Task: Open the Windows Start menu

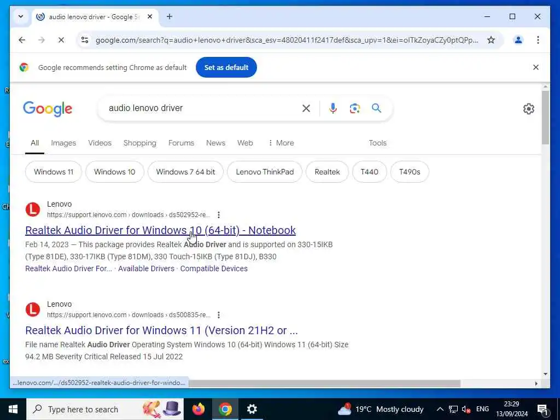Action: click(x=13, y=409)
